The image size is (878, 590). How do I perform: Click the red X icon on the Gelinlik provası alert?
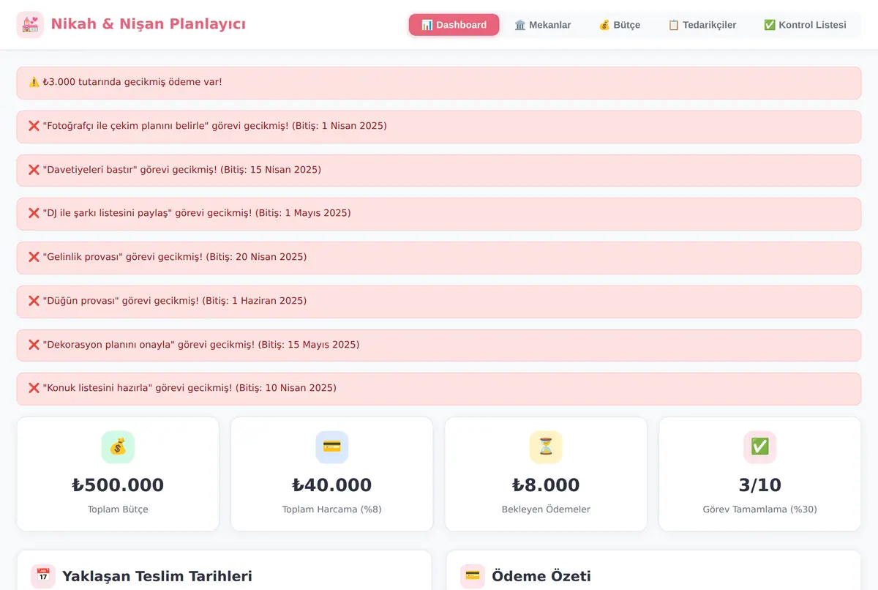34,257
